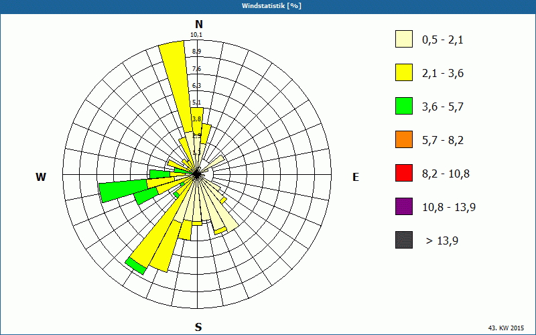The image size is (536, 335).
Task: Click the orange 5,7 - 8,2 legend swatch
Action: (404, 139)
